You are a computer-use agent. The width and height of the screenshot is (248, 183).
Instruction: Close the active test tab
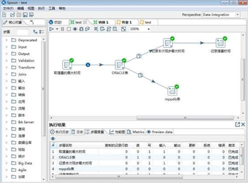85,22
